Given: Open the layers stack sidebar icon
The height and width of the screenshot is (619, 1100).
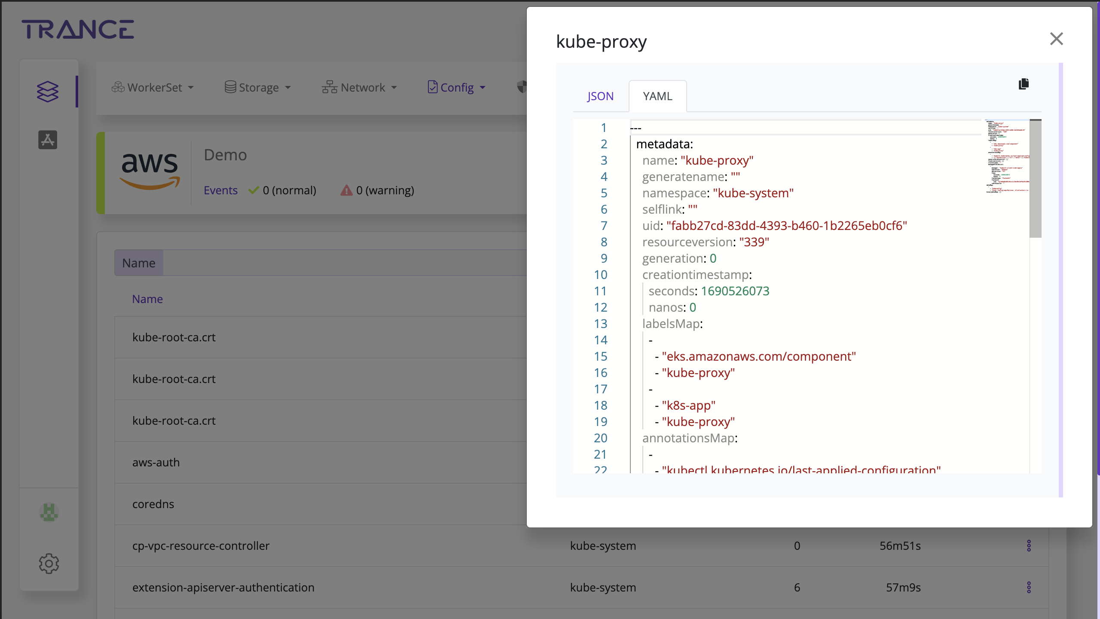Looking at the screenshot, I should (48, 92).
